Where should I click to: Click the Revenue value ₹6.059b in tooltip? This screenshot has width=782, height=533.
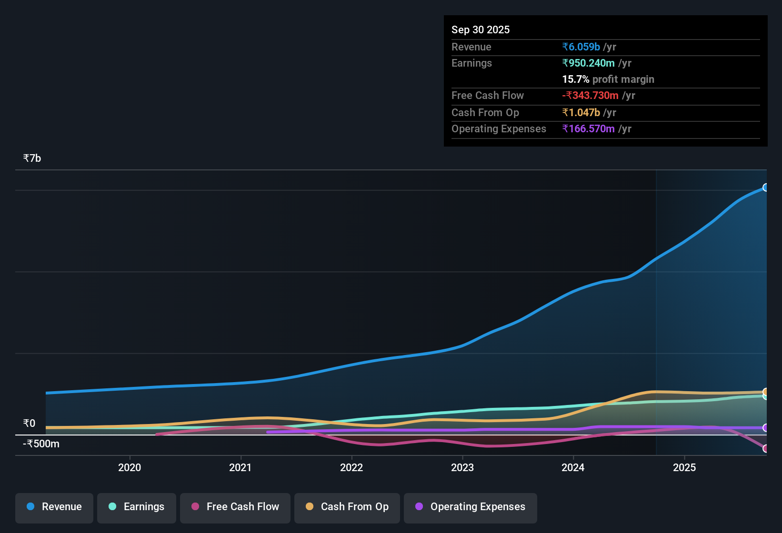pyautogui.click(x=581, y=47)
